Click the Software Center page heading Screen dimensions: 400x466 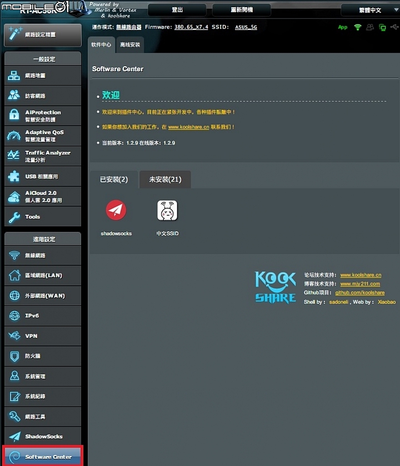[118, 69]
